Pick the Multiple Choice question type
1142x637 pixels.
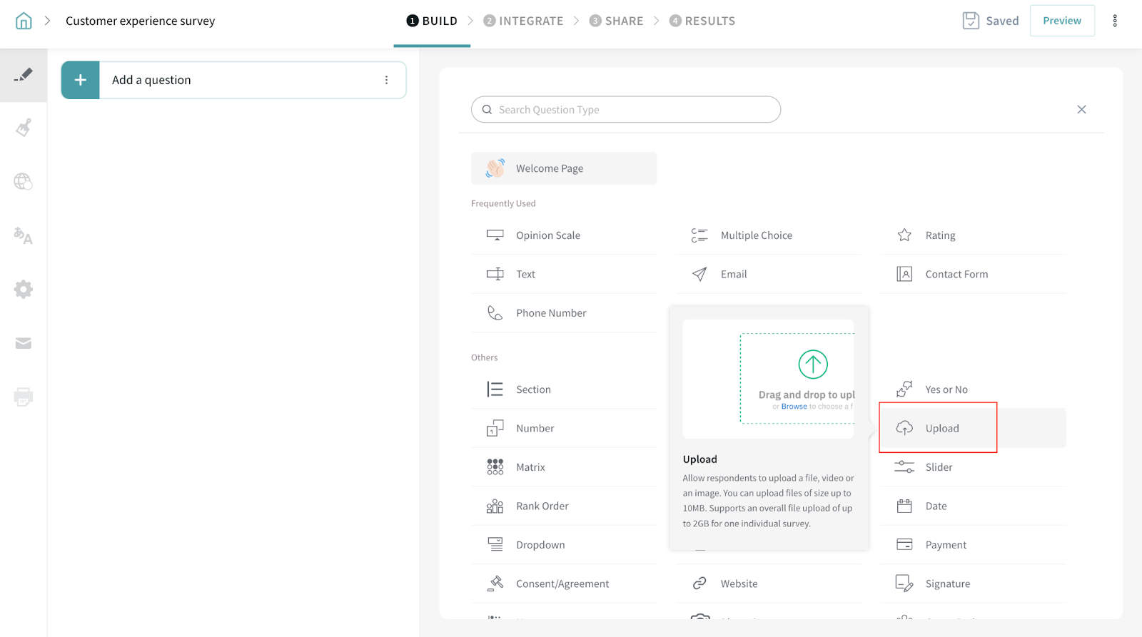756,235
